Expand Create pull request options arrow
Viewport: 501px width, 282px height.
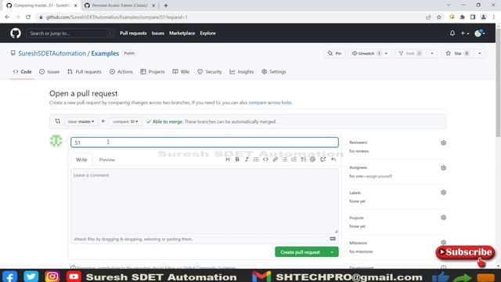[x=332, y=252]
